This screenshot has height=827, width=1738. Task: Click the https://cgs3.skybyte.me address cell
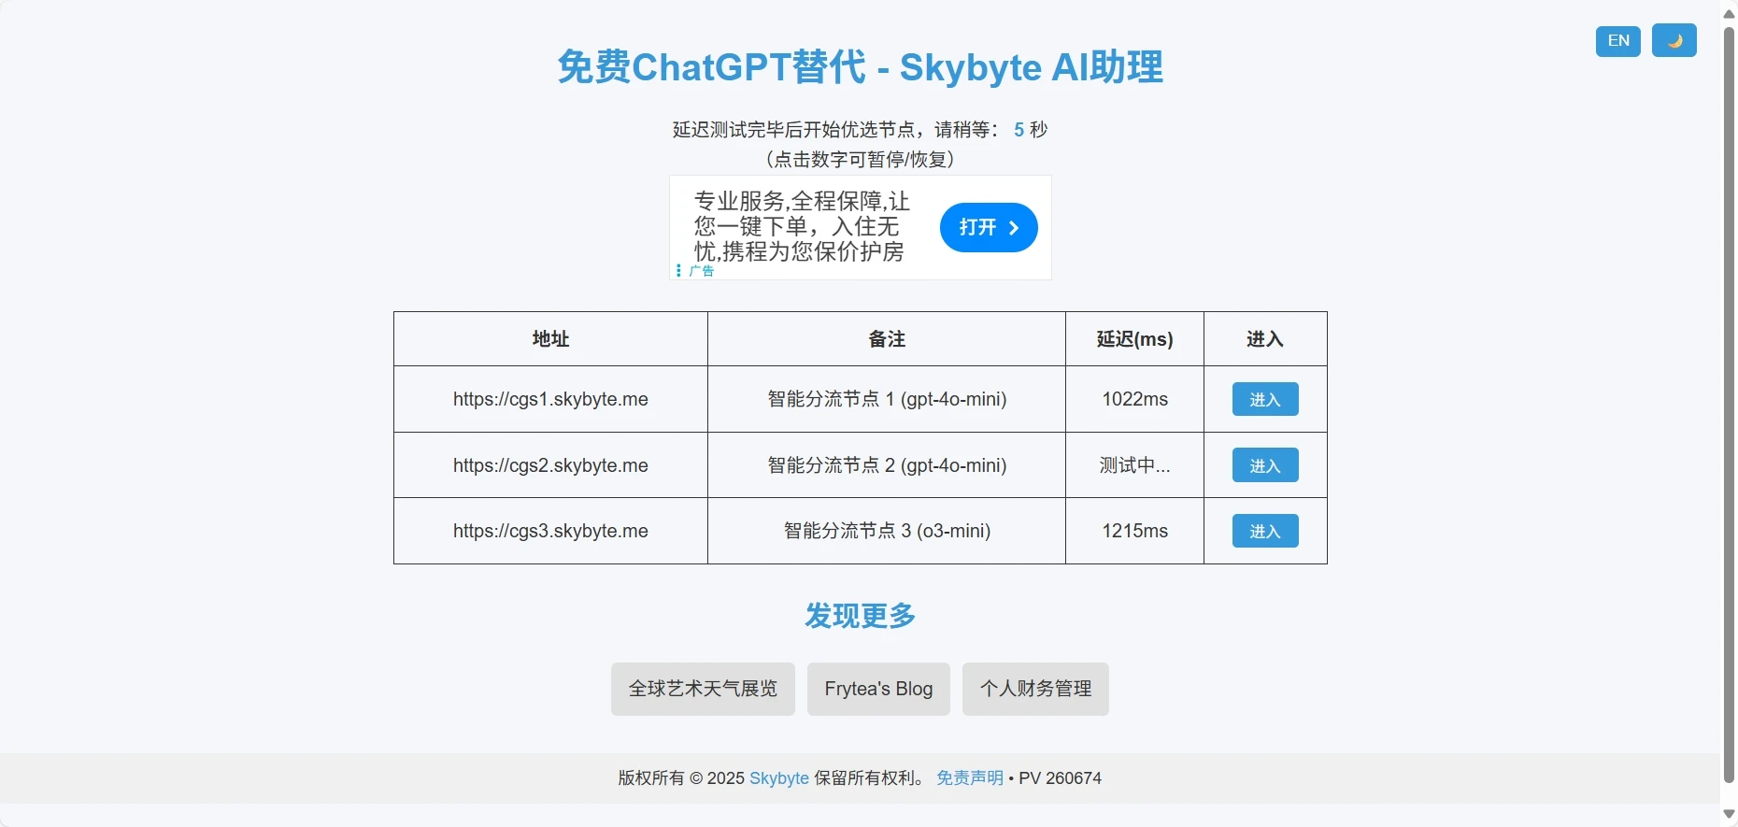tap(550, 531)
